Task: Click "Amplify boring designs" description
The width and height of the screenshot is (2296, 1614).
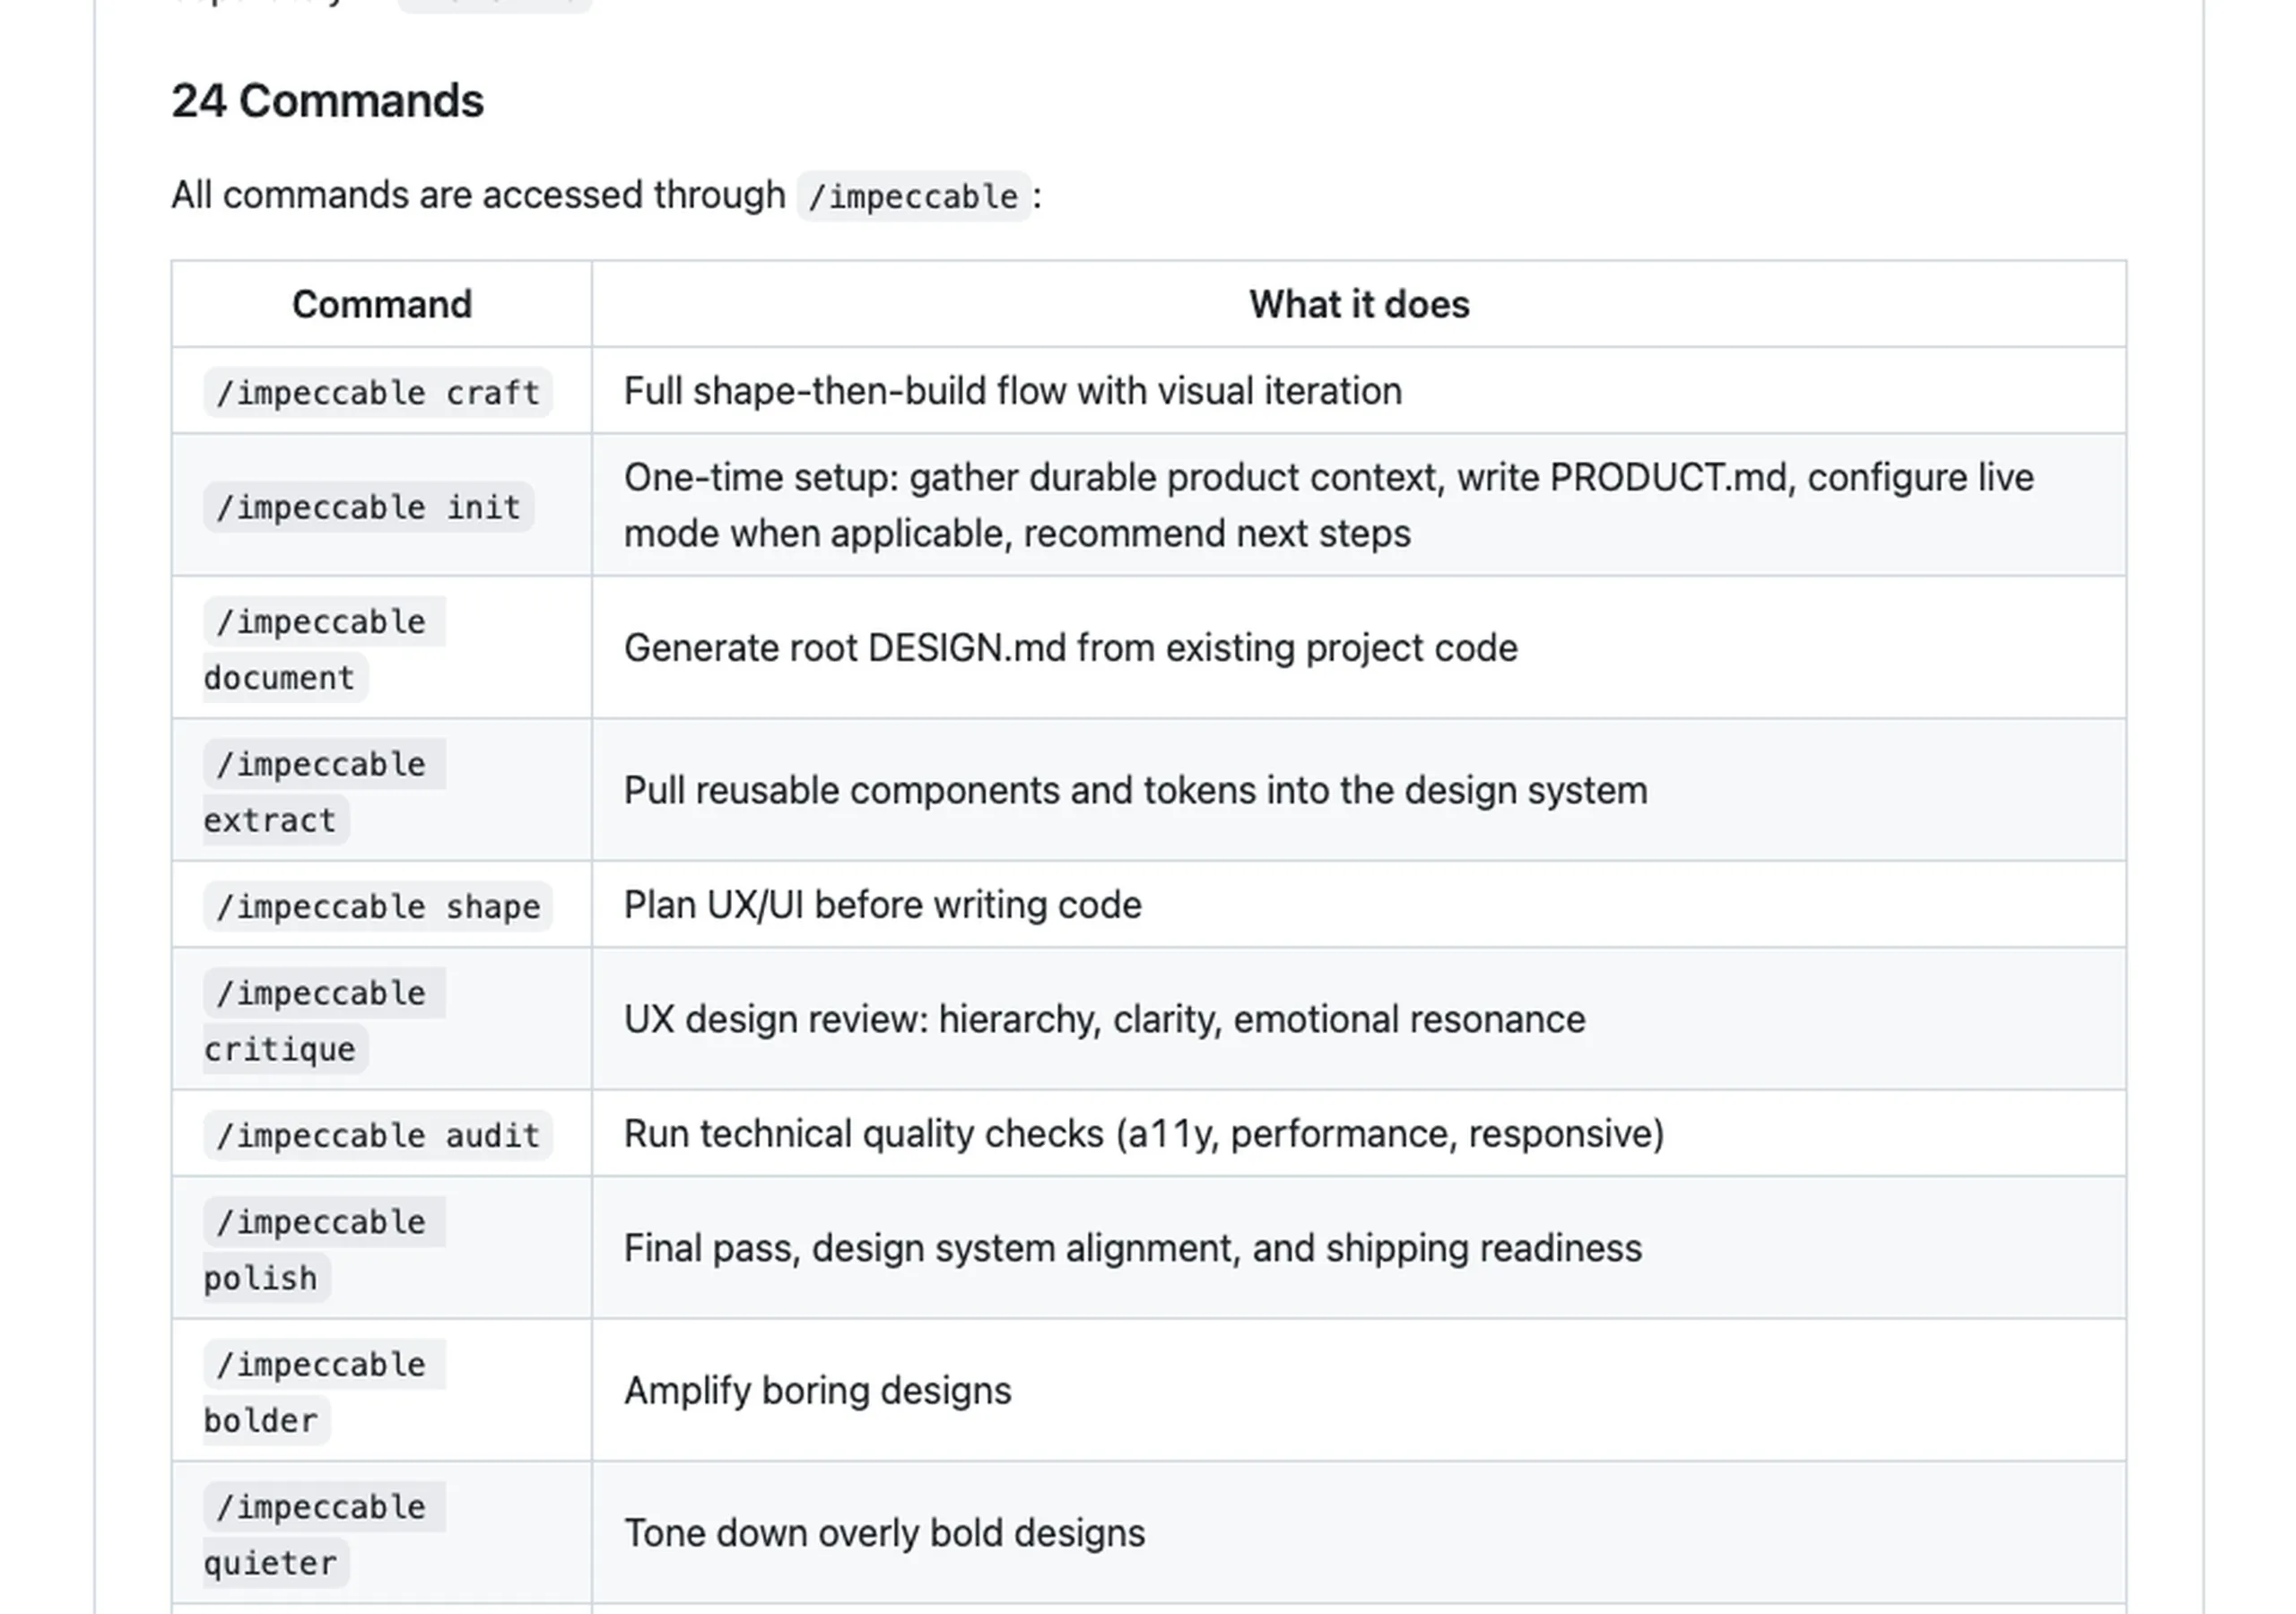Action: tap(818, 1391)
